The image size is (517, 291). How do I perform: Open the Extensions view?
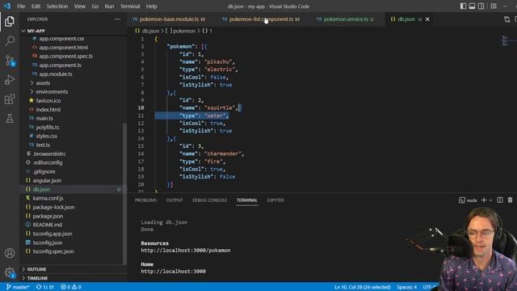tap(10, 99)
